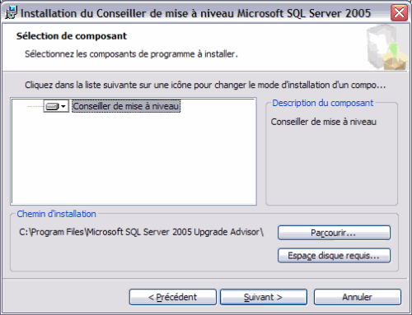The image size is (412, 315).
Task: Click the Chemin d'installation group label
Action: pos(57,214)
